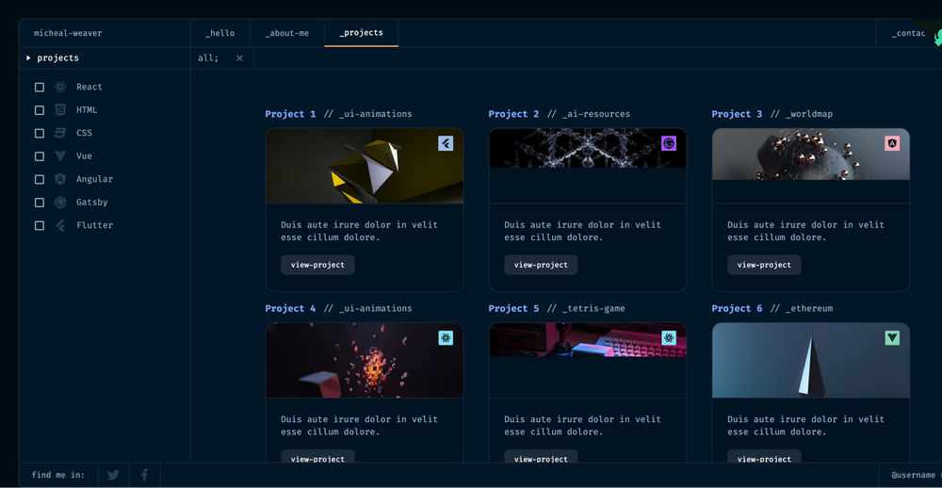
Task: Click view-project on Project 5 card
Action: (541, 457)
